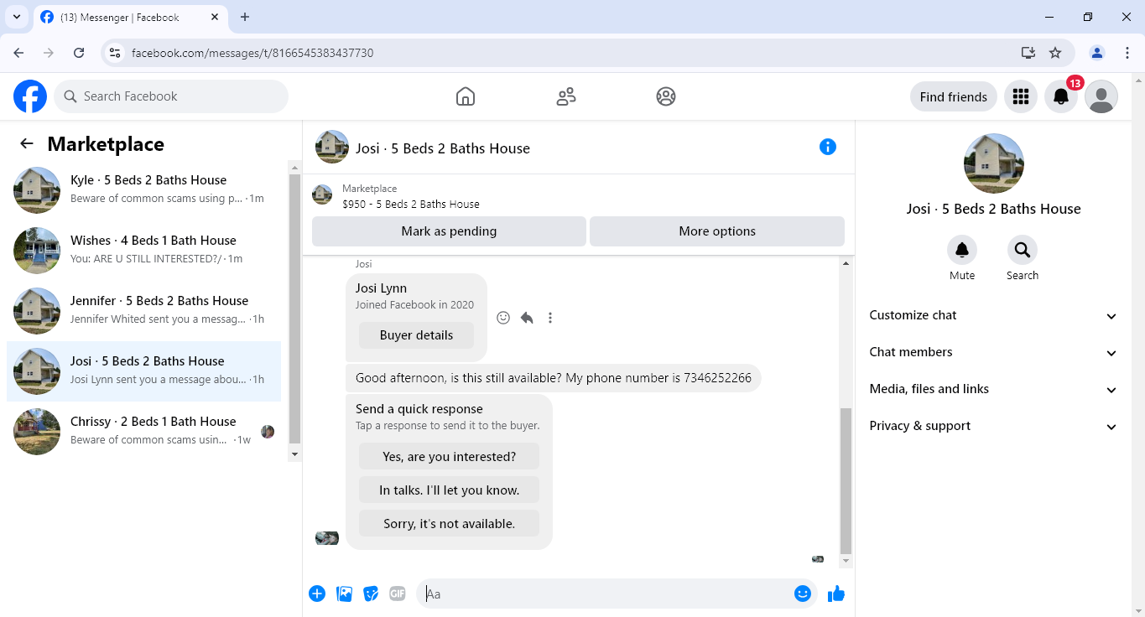Choose a GIF in composer
Screen dimensions: 1145x617
click(x=398, y=594)
